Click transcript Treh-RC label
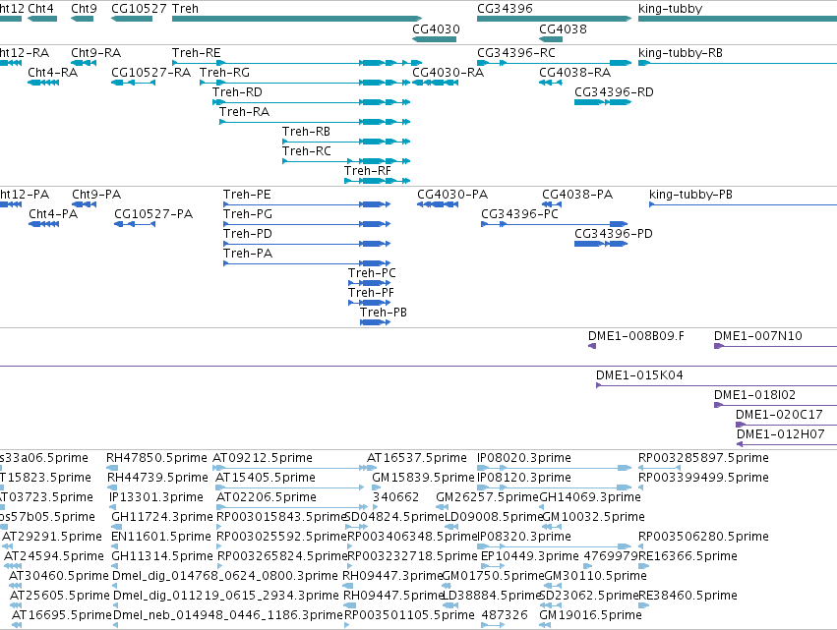 307,151
